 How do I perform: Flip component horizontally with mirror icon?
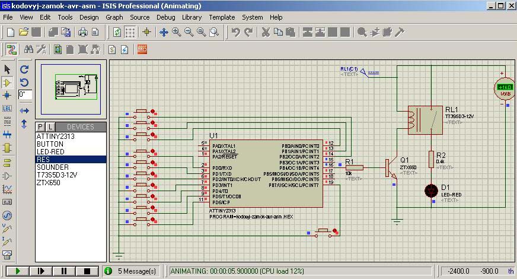[x=24, y=111]
